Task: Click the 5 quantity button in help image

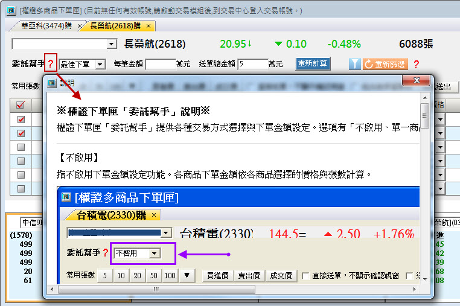Action: [x=104, y=276]
